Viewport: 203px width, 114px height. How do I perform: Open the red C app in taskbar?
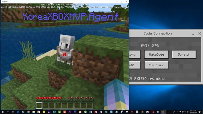click(64, 112)
